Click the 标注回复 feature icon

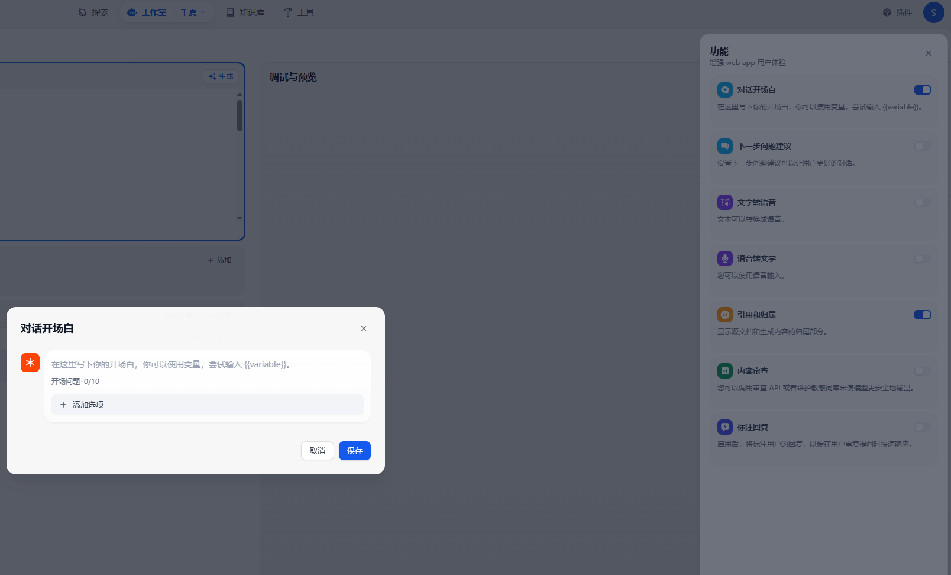(x=724, y=427)
